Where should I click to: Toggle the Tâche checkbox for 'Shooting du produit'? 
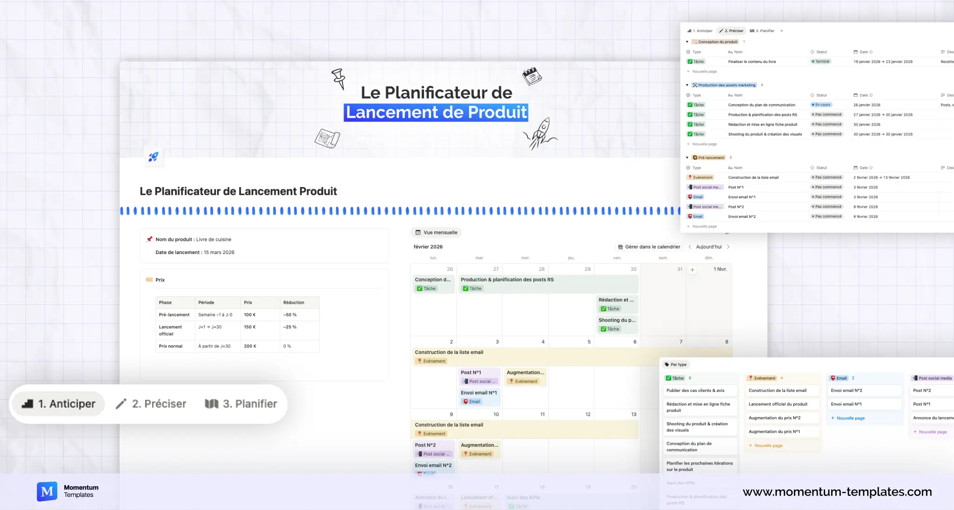point(691,134)
